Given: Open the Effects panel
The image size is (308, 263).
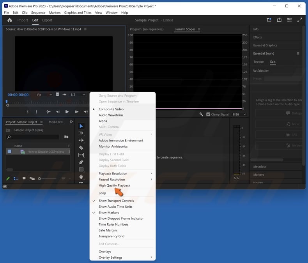Looking at the screenshot, I should tap(257, 37).
